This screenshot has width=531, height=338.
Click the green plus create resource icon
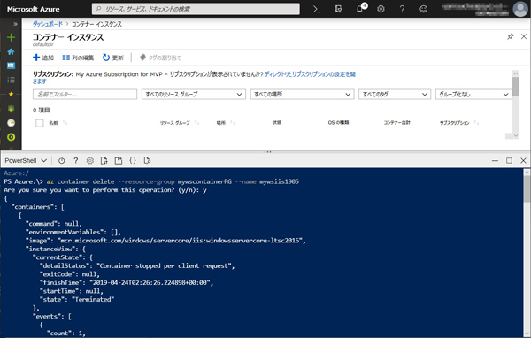[x=12, y=37]
